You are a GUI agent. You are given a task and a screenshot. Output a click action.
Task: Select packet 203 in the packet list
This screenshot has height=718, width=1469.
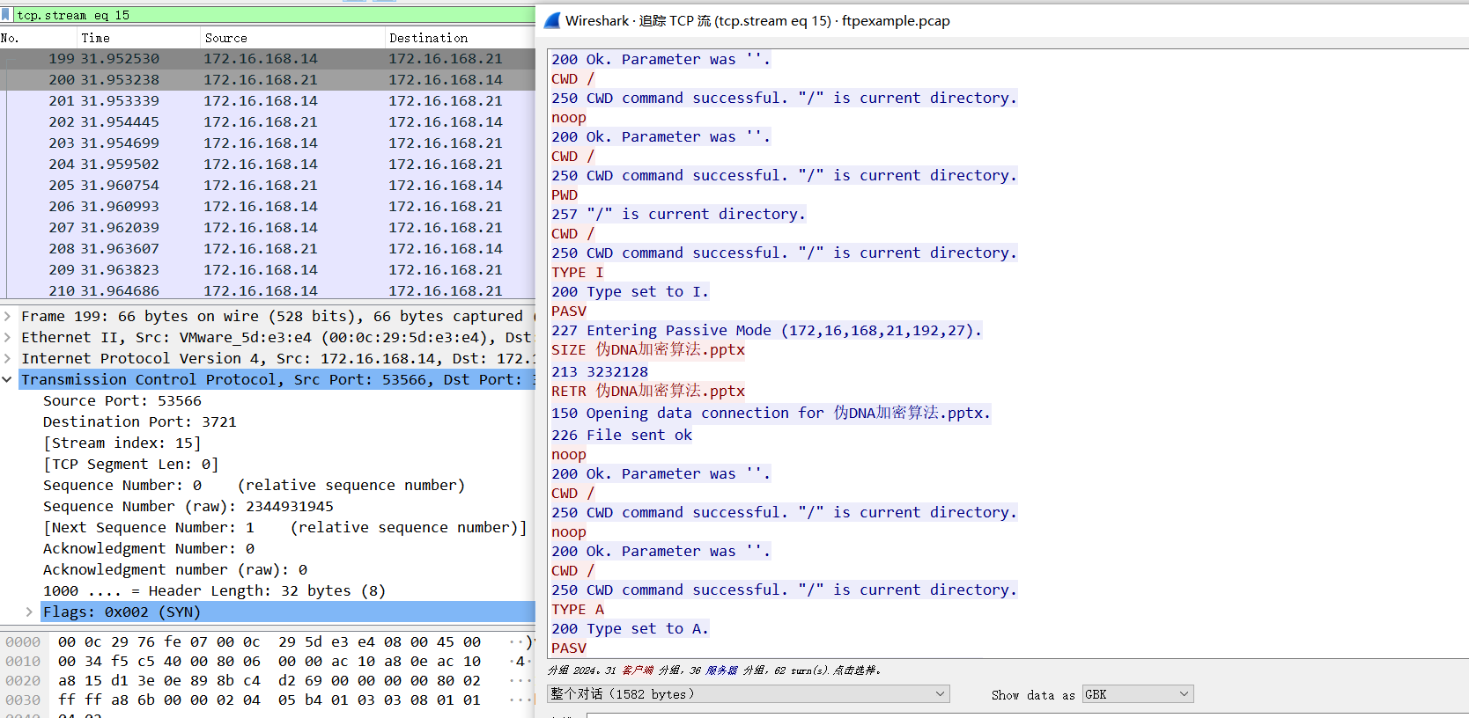(268, 143)
